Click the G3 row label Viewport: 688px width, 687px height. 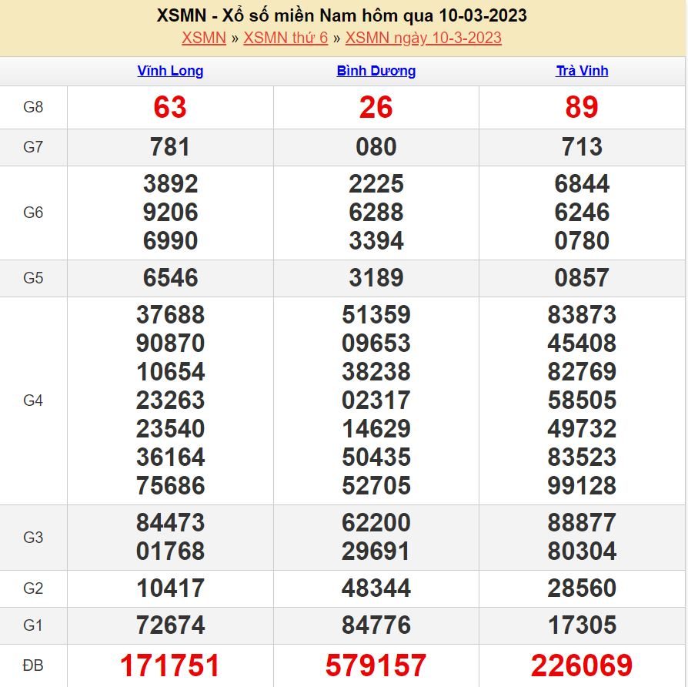(33, 538)
